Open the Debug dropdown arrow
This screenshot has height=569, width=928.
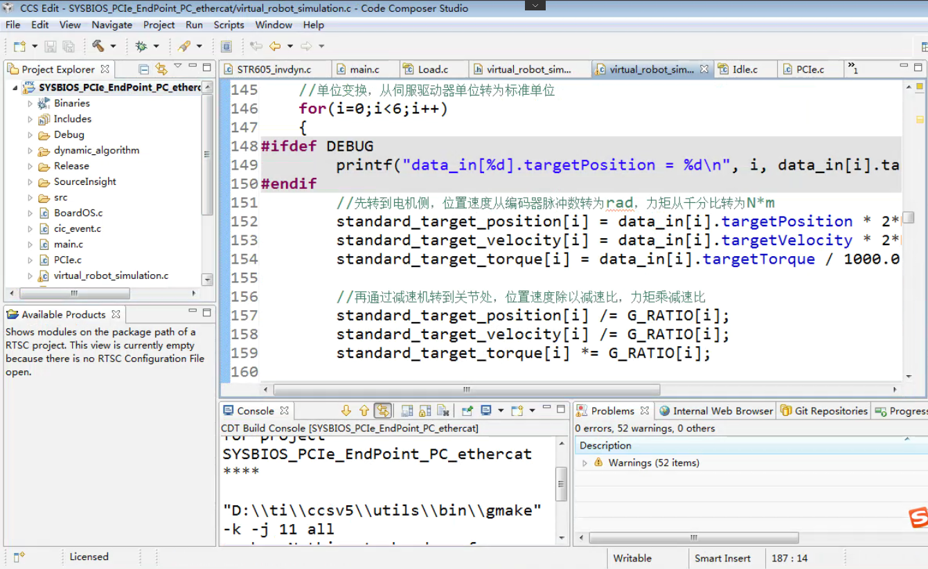pos(156,46)
